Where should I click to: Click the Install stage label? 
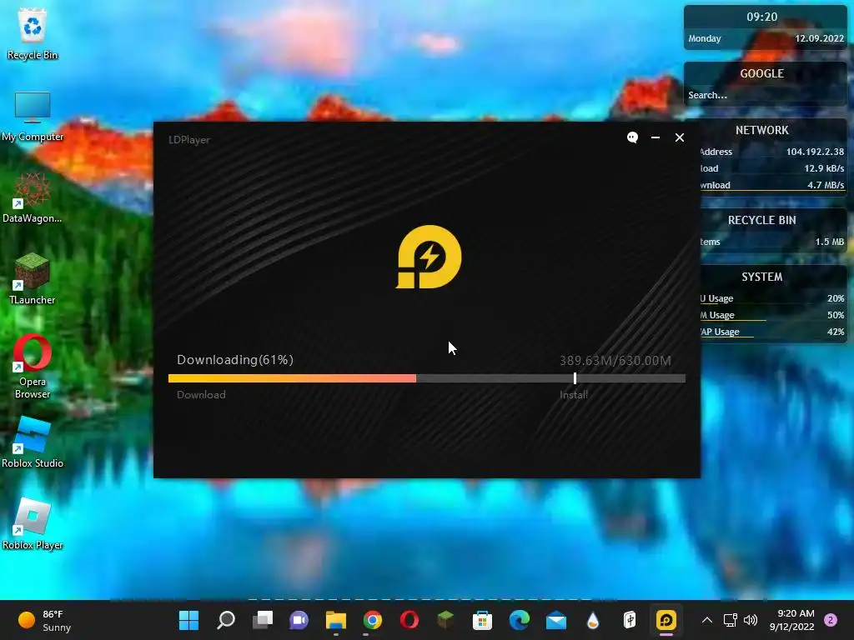574,395
